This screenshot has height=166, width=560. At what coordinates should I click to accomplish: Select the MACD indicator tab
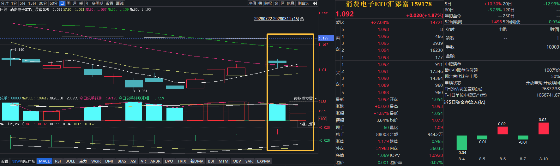tap(45, 161)
